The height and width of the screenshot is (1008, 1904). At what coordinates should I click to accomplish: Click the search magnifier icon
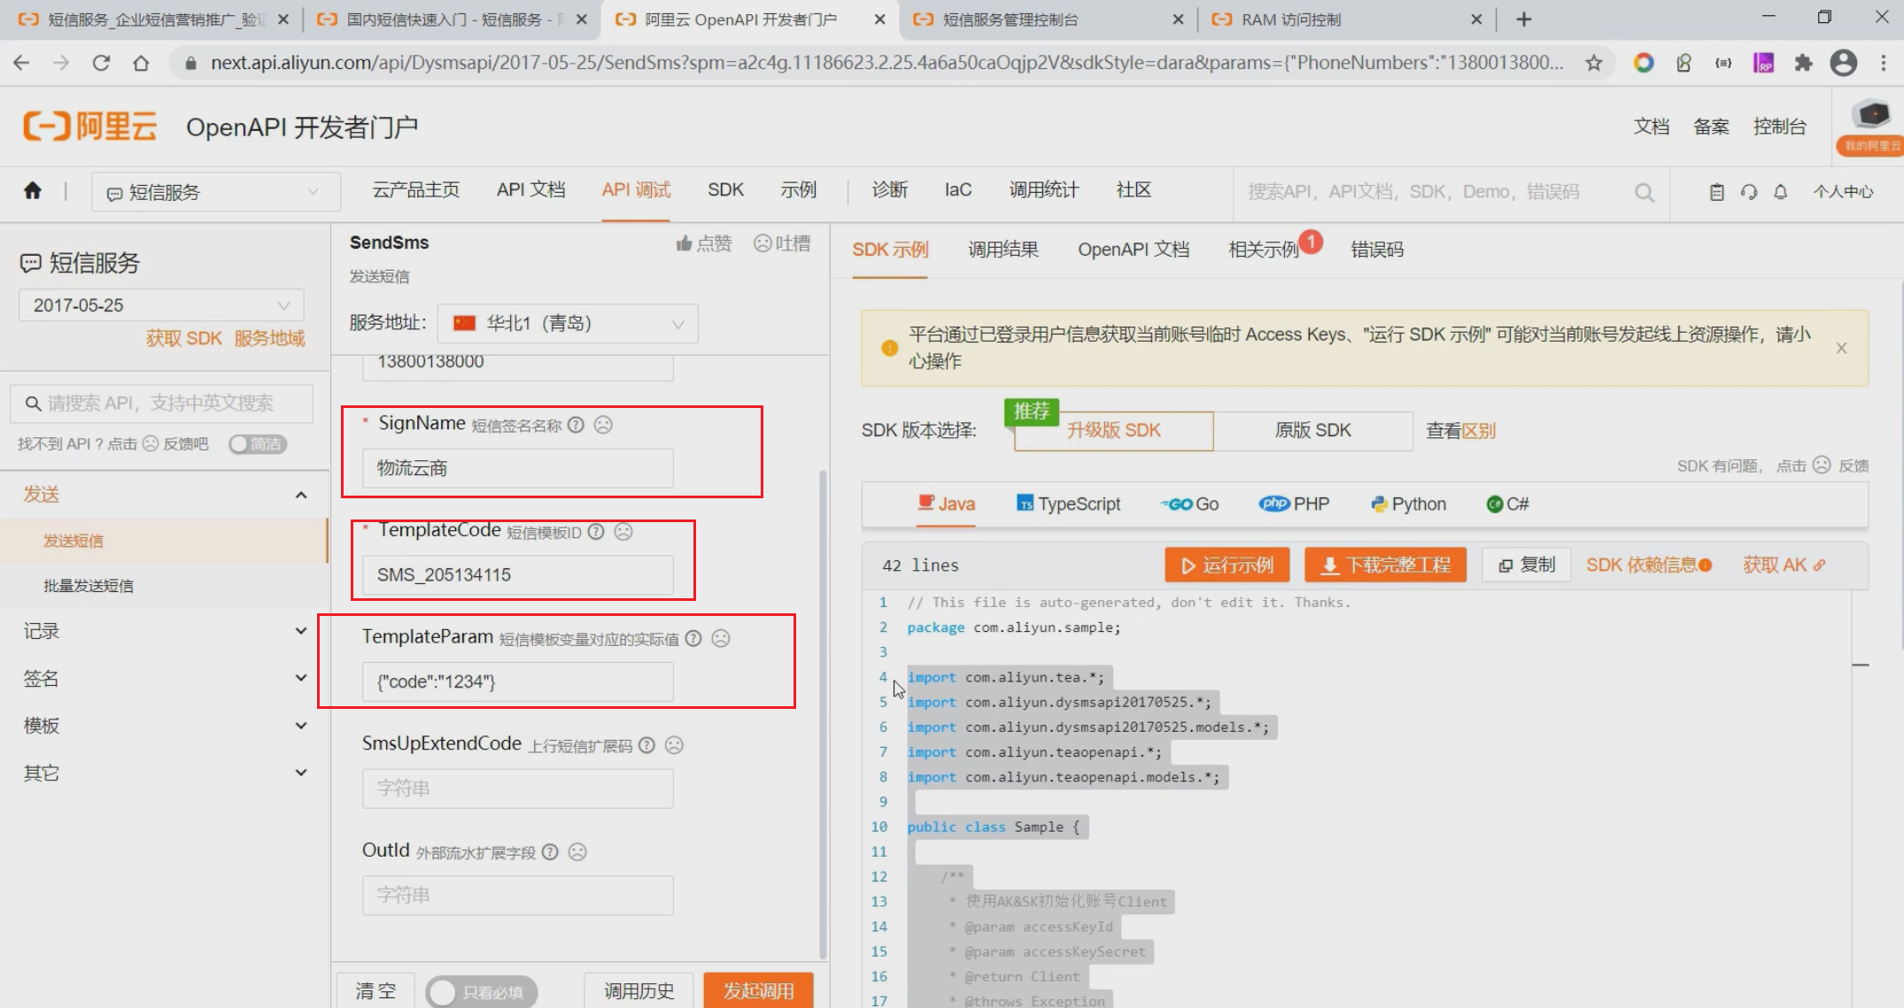click(x=1644, y=192)
